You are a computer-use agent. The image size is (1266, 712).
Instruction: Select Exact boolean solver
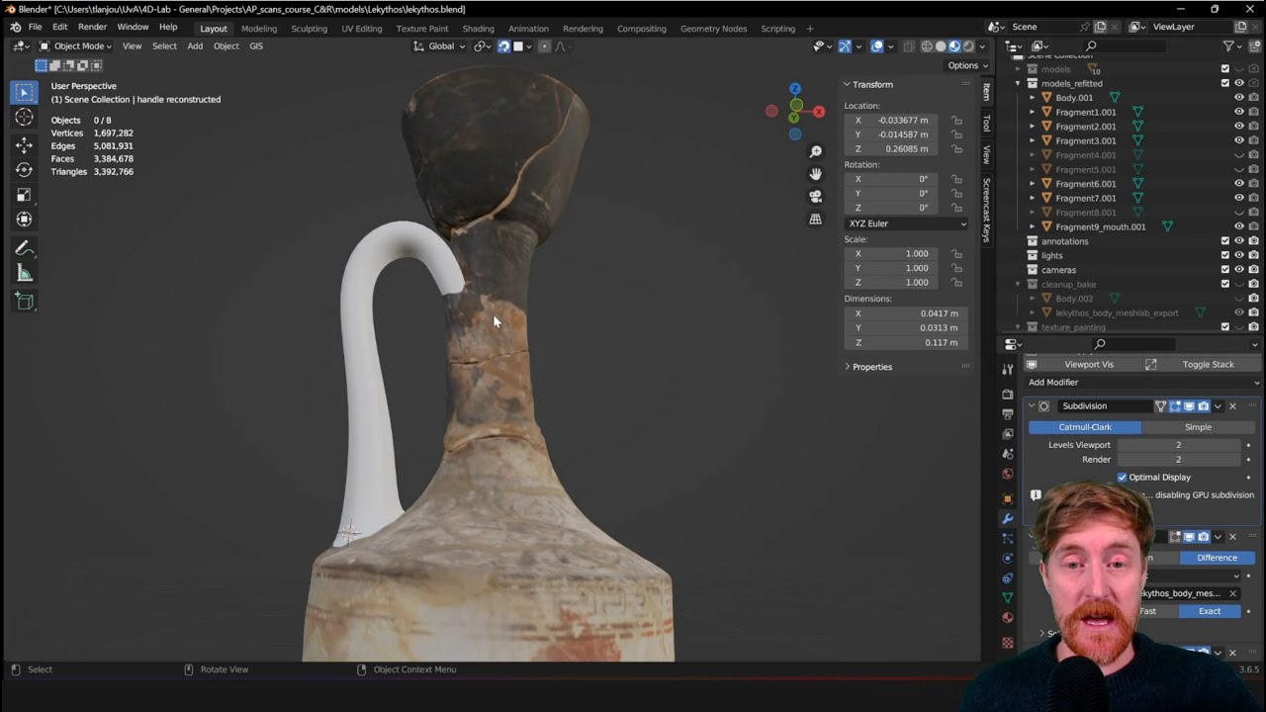pos(1210,611)
